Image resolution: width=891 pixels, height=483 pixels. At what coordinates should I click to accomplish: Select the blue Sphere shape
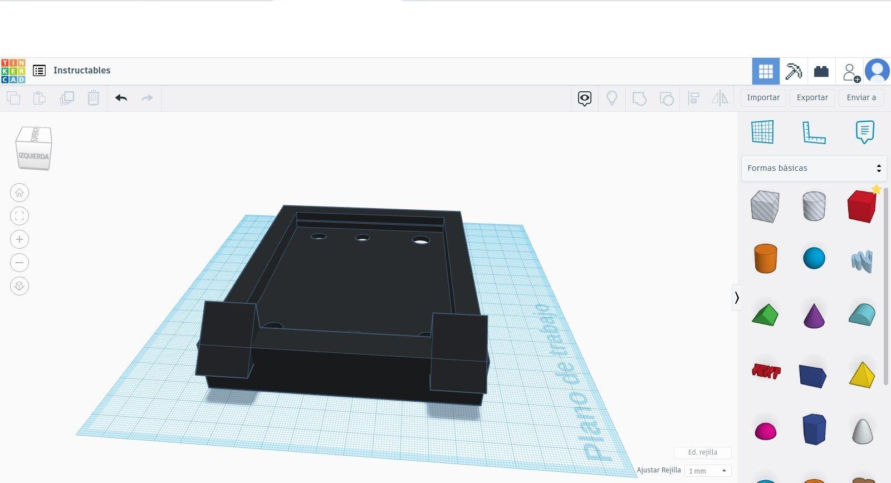click(x=814, y=258)
